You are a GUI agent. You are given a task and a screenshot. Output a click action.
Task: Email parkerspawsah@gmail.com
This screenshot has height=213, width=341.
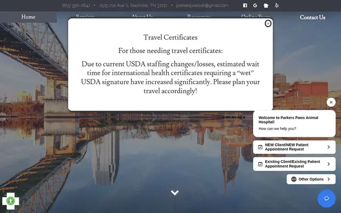(x=202, y=5)
